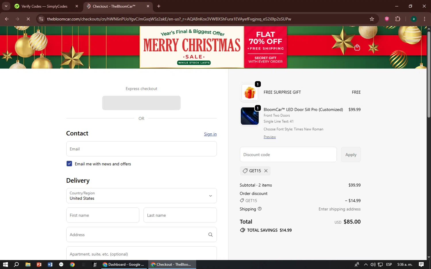Launch Word from the taskbar
The width and height of the screenshot is (431, 269).
[50, 264]
